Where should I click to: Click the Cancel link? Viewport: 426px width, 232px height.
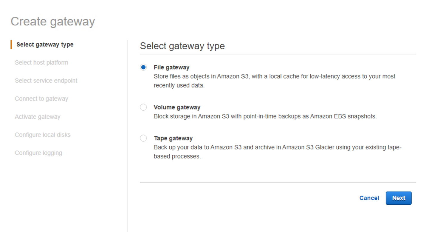tap(369, 198)
